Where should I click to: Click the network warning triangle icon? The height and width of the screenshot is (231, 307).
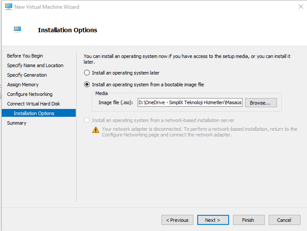point(96,130)
